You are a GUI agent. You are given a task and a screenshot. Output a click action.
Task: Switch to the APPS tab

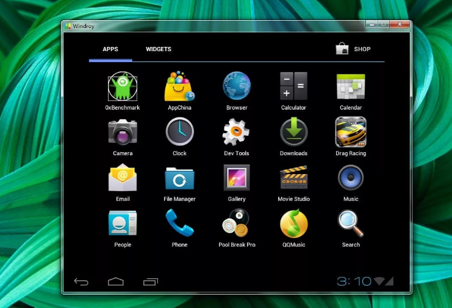coord(110,49)
